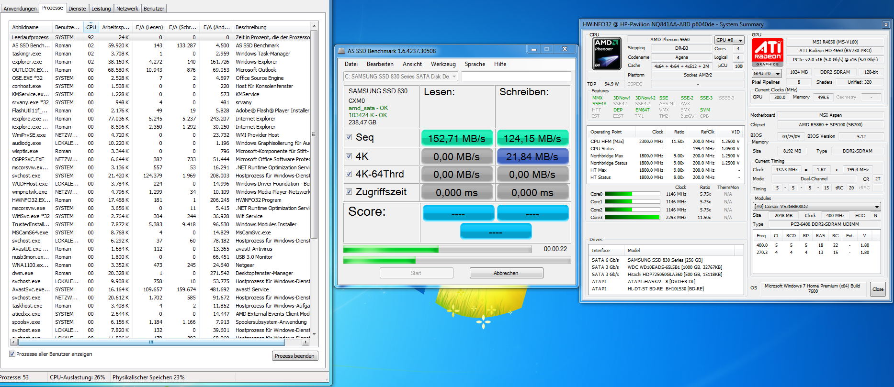
Task: Click the ATI Radeon Graphics logo
Action: click(768, 53)
